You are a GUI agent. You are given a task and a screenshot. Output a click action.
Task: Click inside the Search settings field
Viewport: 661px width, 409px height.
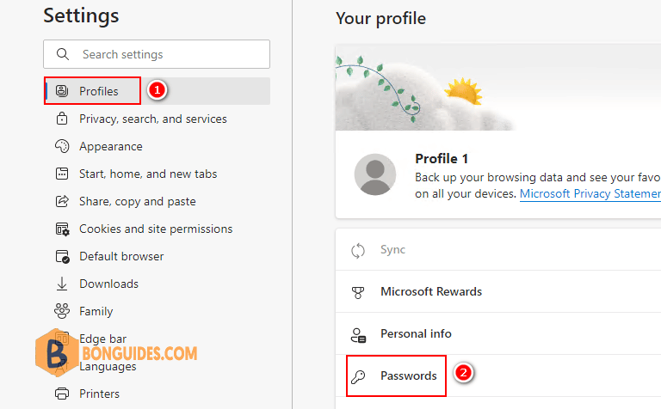click(157, 54)
